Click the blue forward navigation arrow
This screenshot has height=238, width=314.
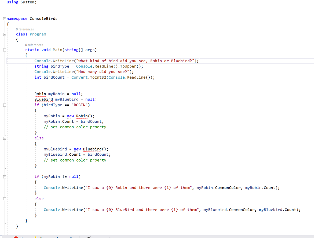71,237
